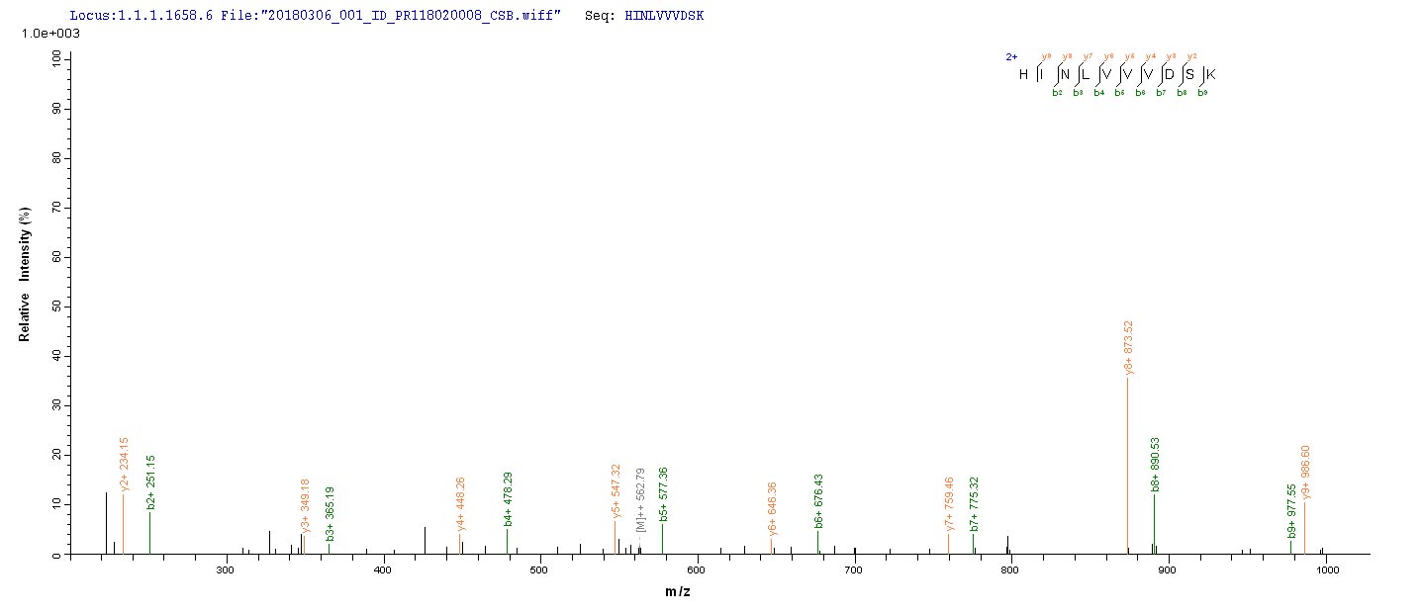Screen dimensions: 1421x613
Task: Select the y6+ 646.36 peak label
Action: tap(772, 509)
